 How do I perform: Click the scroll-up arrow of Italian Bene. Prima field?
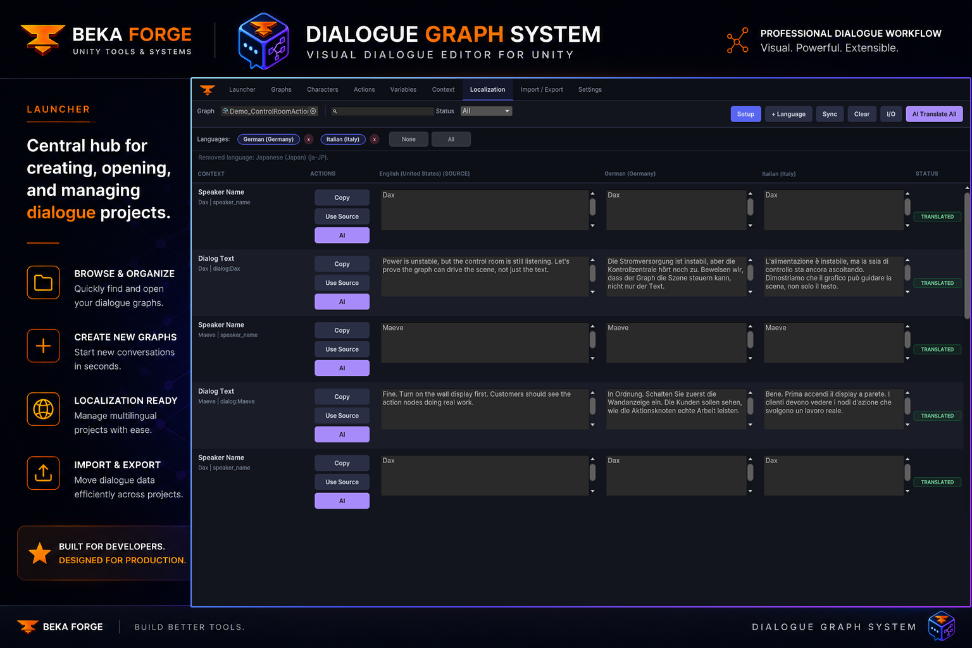click(907, 393)
